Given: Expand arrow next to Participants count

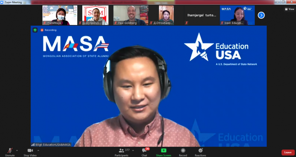Looking at the screenshot, I should (x=133, y=151).
